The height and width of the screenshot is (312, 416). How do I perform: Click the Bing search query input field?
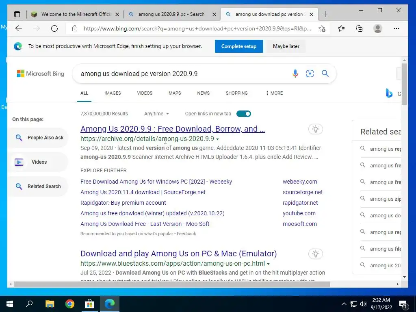[183, 74]
